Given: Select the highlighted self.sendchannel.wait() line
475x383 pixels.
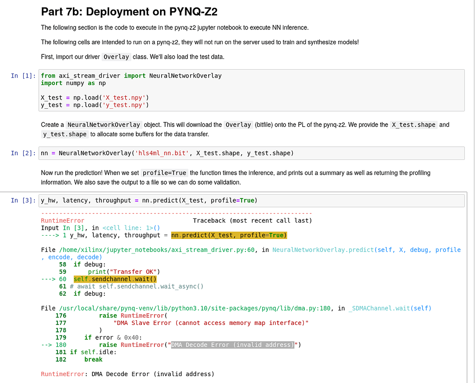Looking at the screenshot, I should tap(116, 279).
